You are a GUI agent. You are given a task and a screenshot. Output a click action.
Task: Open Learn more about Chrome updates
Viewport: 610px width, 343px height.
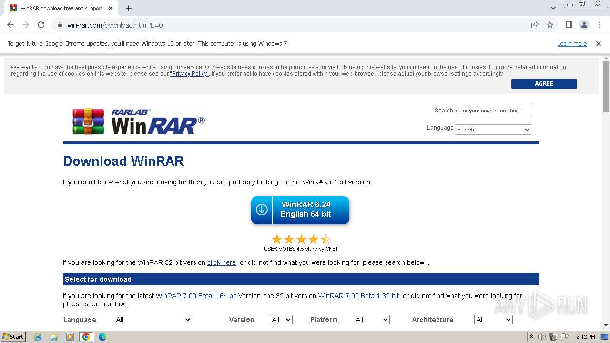click(572, 43)
